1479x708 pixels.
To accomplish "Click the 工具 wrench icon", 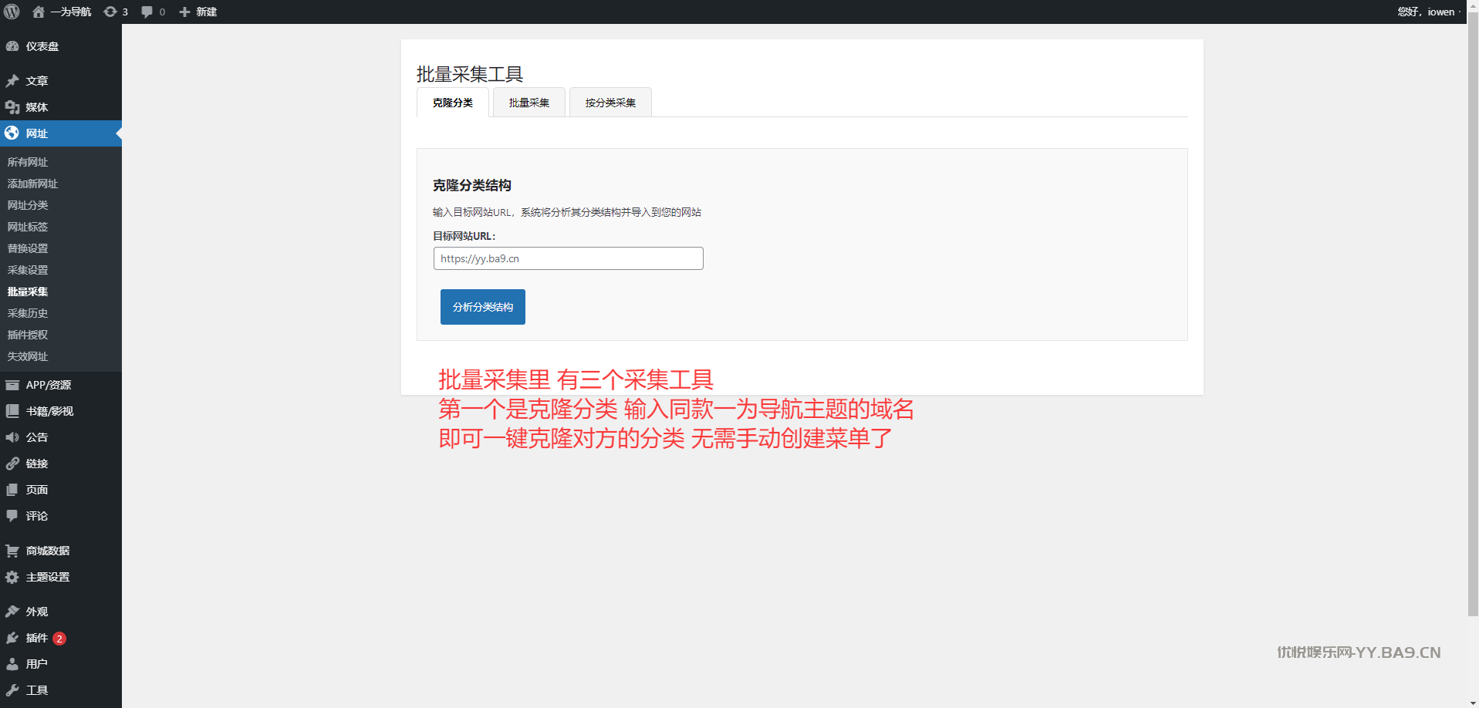I will pyautogui.click(x=12, y=690).
